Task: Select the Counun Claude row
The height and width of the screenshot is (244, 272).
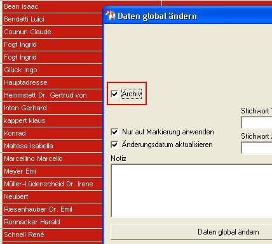Action: point(52,32)
